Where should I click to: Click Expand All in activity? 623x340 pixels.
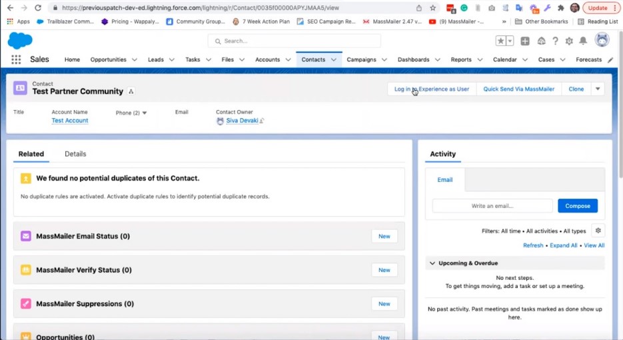click(x=564, y=245)
